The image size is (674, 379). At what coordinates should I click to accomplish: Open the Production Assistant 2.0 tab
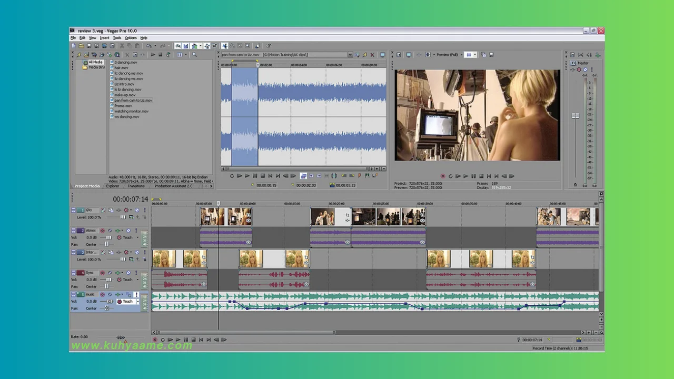point(173,186)
